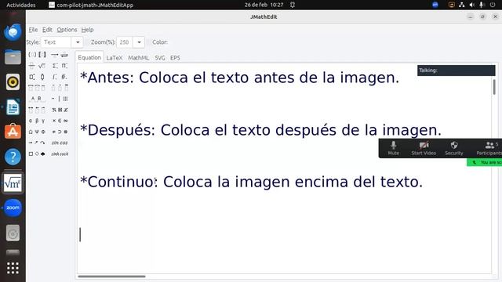Click the horizontal scrollbar of the editor
Viewport: 502px width, 282px height.
coord(111,277)
